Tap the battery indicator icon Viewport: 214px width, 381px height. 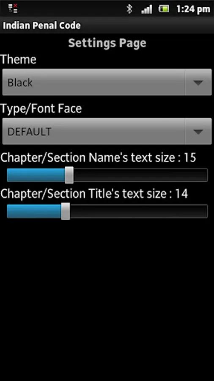(x=164, y=9)
